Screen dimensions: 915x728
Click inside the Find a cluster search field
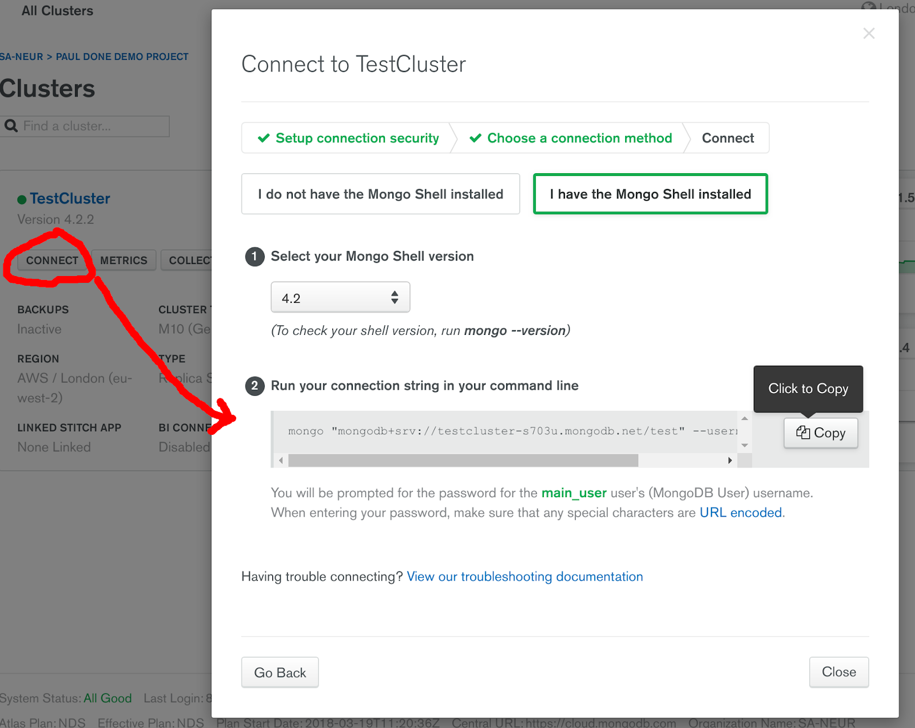[x=91, y=126]
